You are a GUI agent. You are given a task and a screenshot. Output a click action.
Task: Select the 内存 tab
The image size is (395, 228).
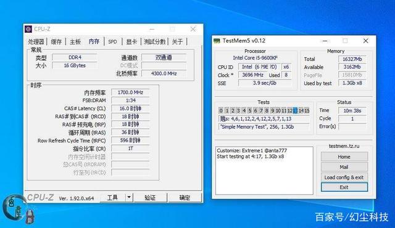(94, 41)
